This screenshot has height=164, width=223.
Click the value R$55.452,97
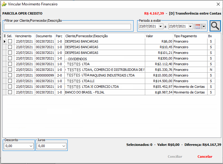click(x=163, y=87)
